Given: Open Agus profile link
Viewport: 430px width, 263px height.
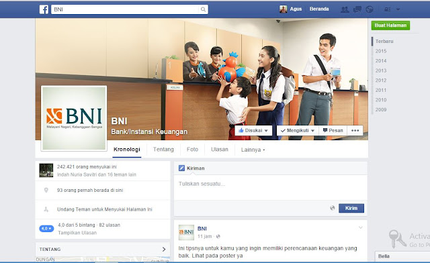Looking at the screenshot, I should 296,9.
